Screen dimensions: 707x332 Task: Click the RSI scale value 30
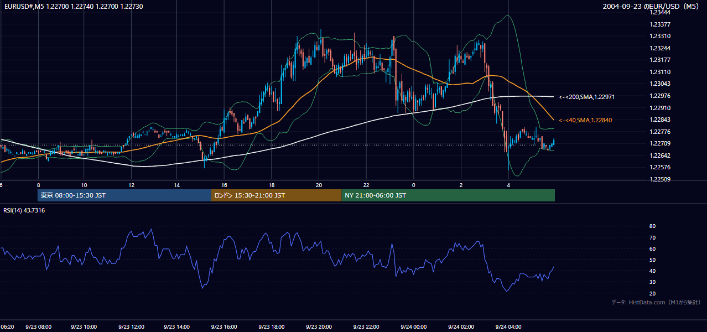(652, 282)
